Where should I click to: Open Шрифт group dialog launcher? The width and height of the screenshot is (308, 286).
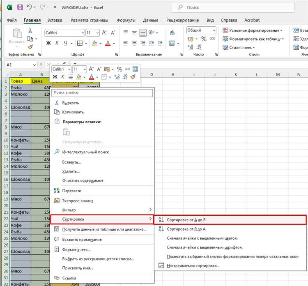point(117,55)
